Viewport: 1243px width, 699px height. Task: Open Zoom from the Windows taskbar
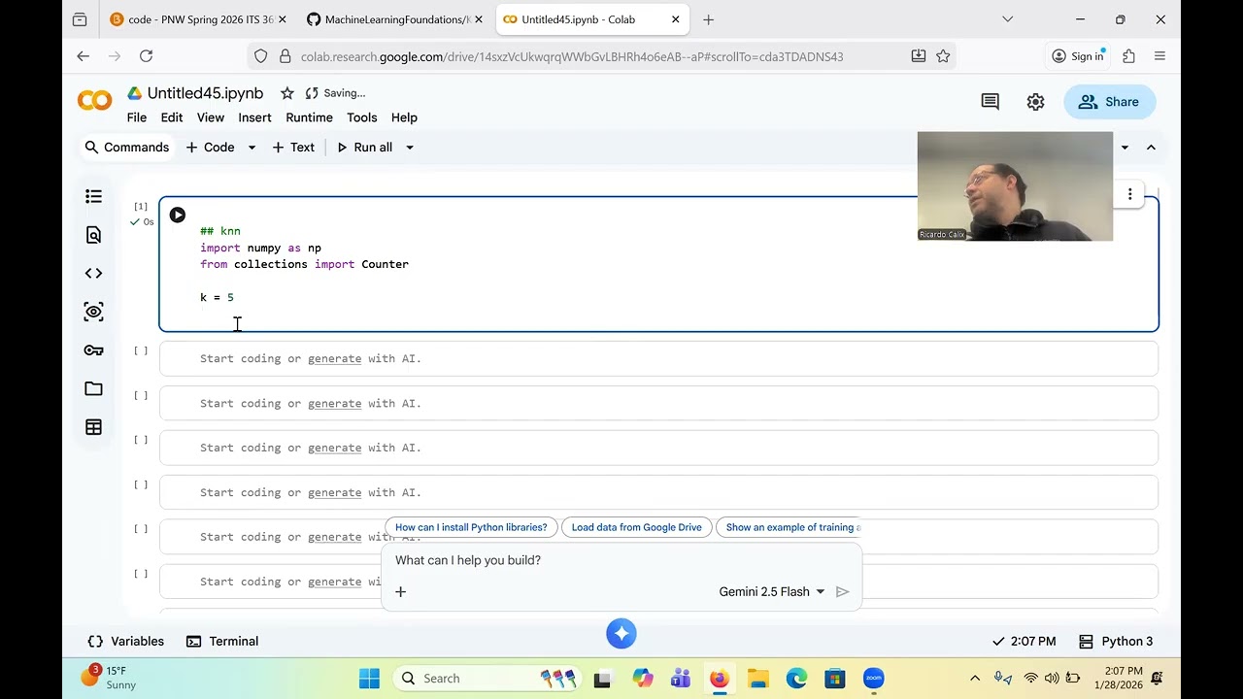point(873,679)
